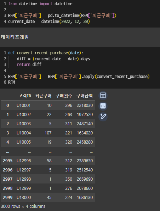This screenshot has width=160, height=211.
Task: Click cell U10005 in the table
Action: (x=24, y=142)
